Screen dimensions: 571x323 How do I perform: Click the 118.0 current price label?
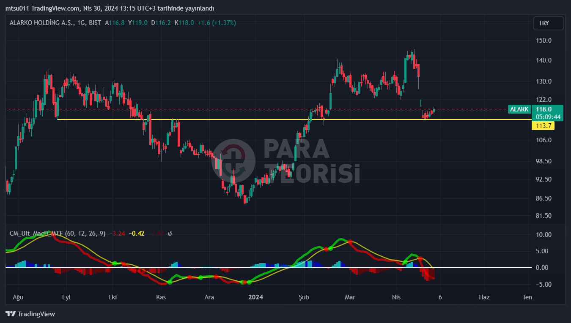(543, 109)
